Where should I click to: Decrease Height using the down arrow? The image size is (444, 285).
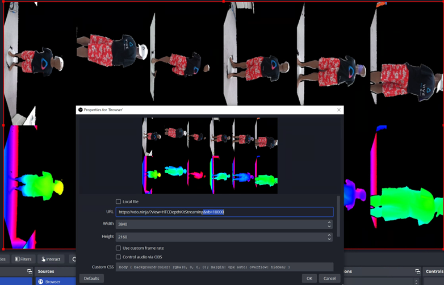pos(329,239)
